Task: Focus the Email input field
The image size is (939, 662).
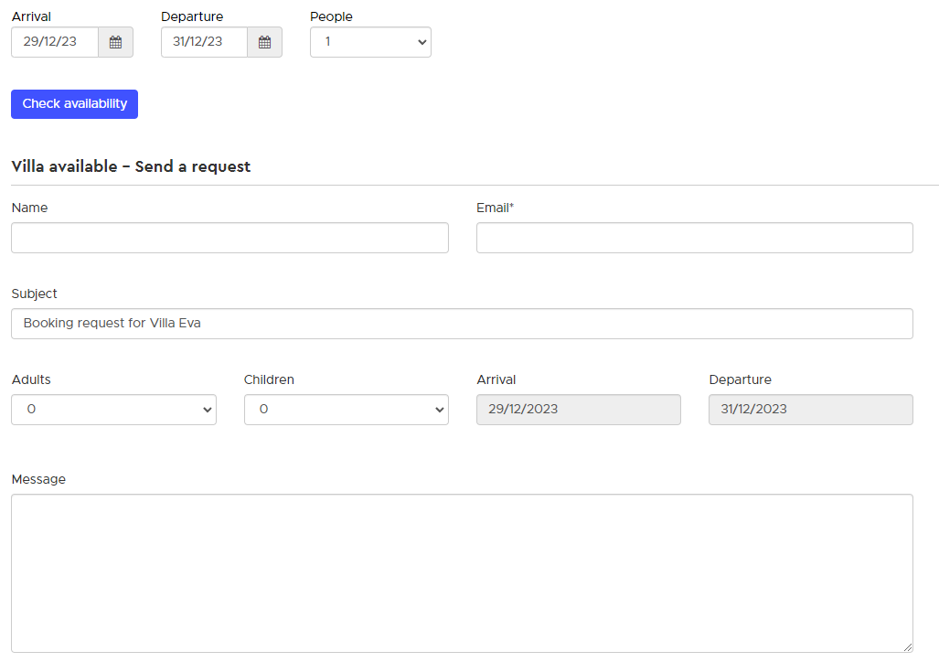Action: click(695, 238)
